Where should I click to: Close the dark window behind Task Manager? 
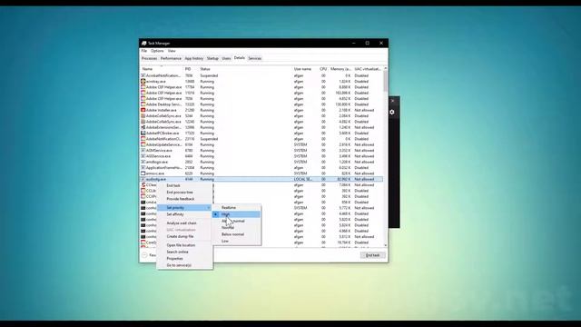[x=393, y=101]
